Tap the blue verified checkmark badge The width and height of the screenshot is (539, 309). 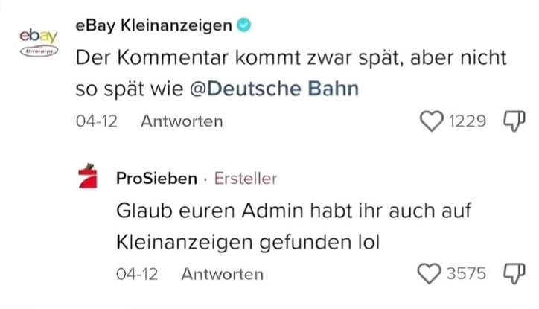(243, 25)
